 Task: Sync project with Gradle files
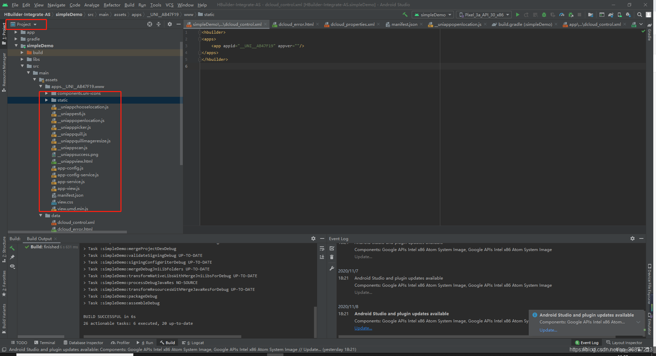pyautogui.click(x=611, y=15)
